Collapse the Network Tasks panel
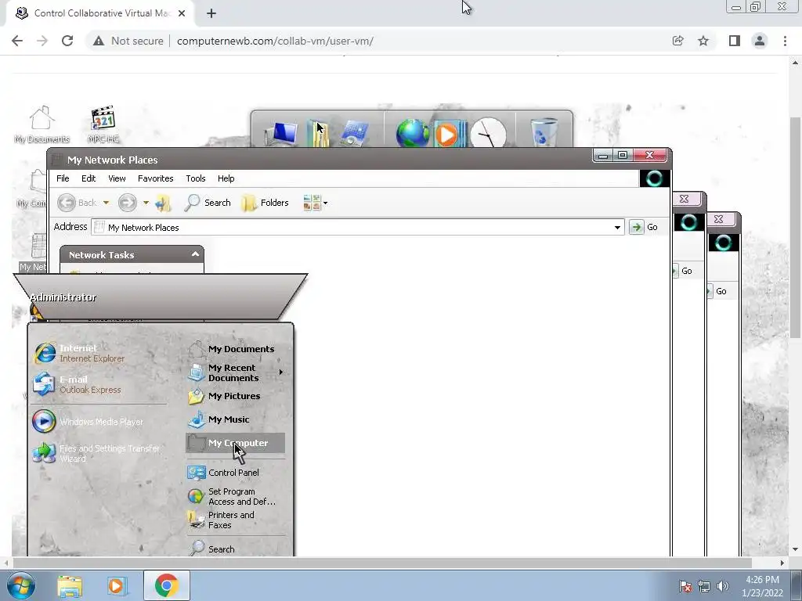Viewport: 802px width, 601px height. tap(195, 254)
